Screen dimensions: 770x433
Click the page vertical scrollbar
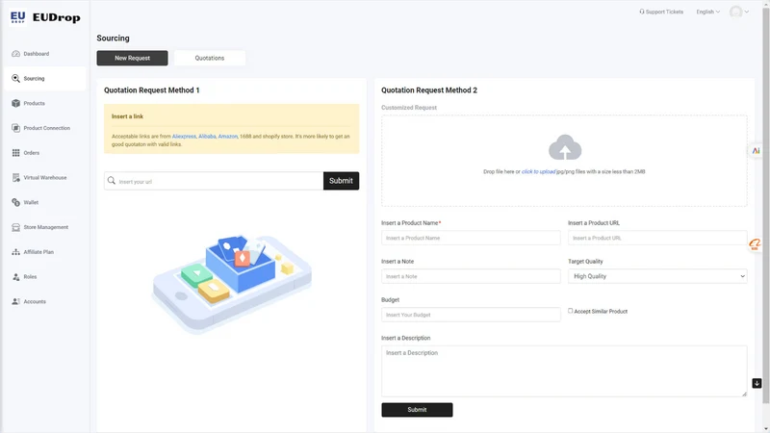(765, 206)
